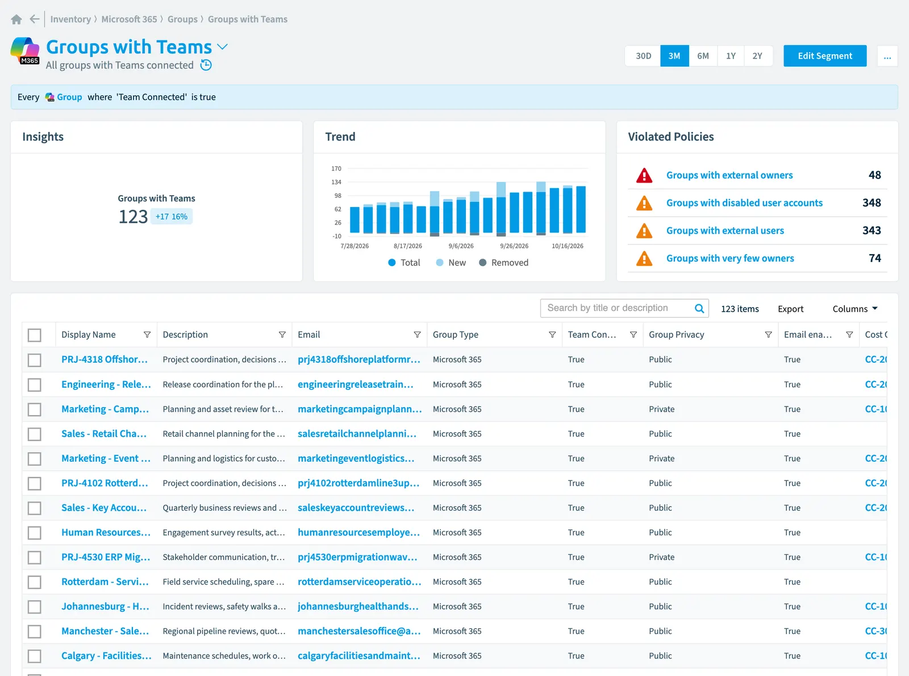Open the Calgary - Facilities group link
Image resolution: width=909 pixels, height=676 pixels.
pos(106,656)
